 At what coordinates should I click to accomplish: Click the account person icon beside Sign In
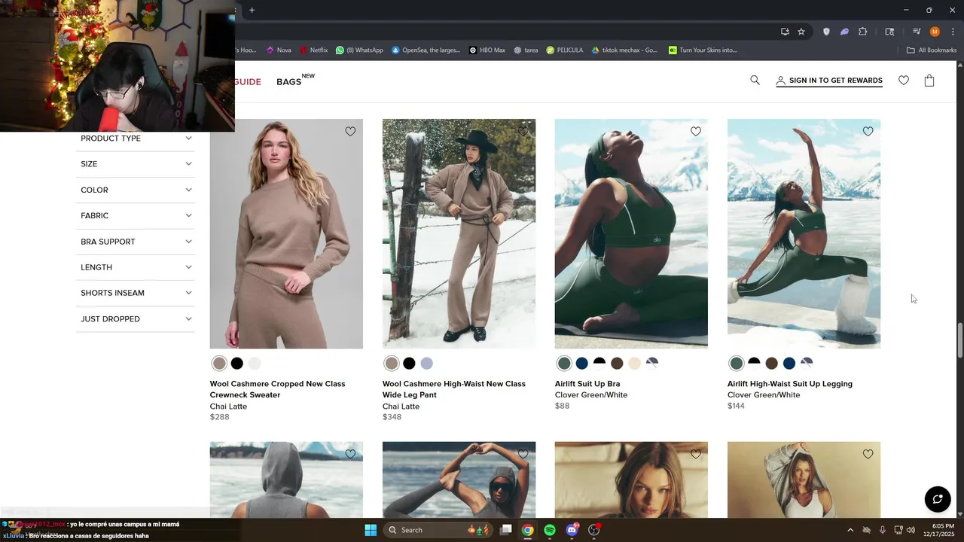point(781,81)
